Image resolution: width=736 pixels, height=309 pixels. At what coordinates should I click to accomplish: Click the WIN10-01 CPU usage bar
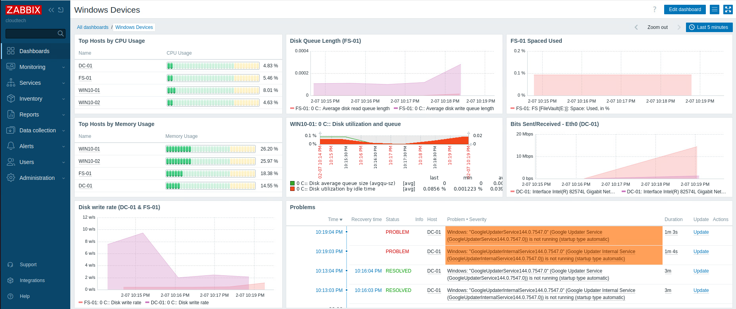[213, 90]
